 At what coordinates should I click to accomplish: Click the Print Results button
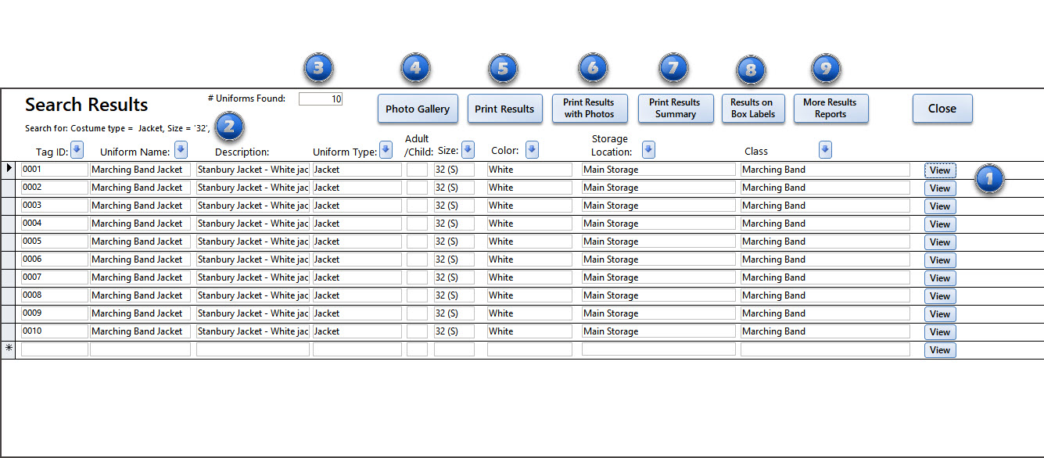click(x=504, y=109)
